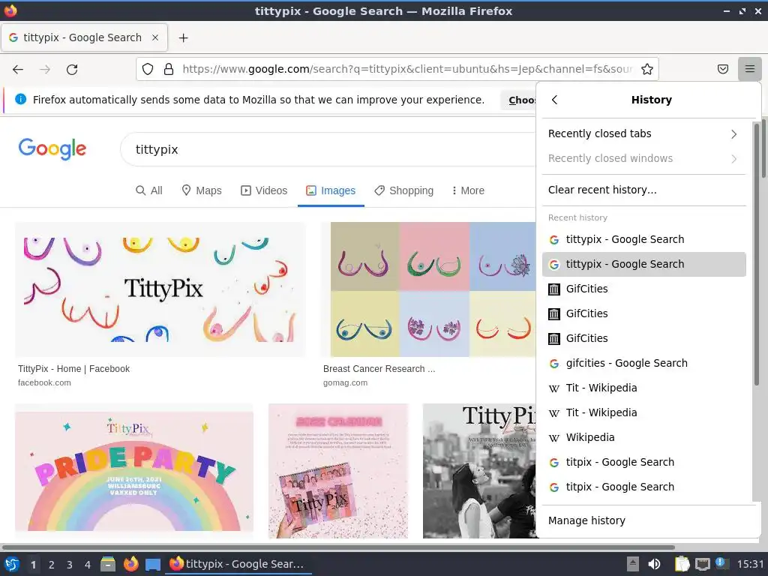Open the Breast Cancer Research image thumbnail
This screenshot has width=768, height=576.
click(x=428, y=289)
